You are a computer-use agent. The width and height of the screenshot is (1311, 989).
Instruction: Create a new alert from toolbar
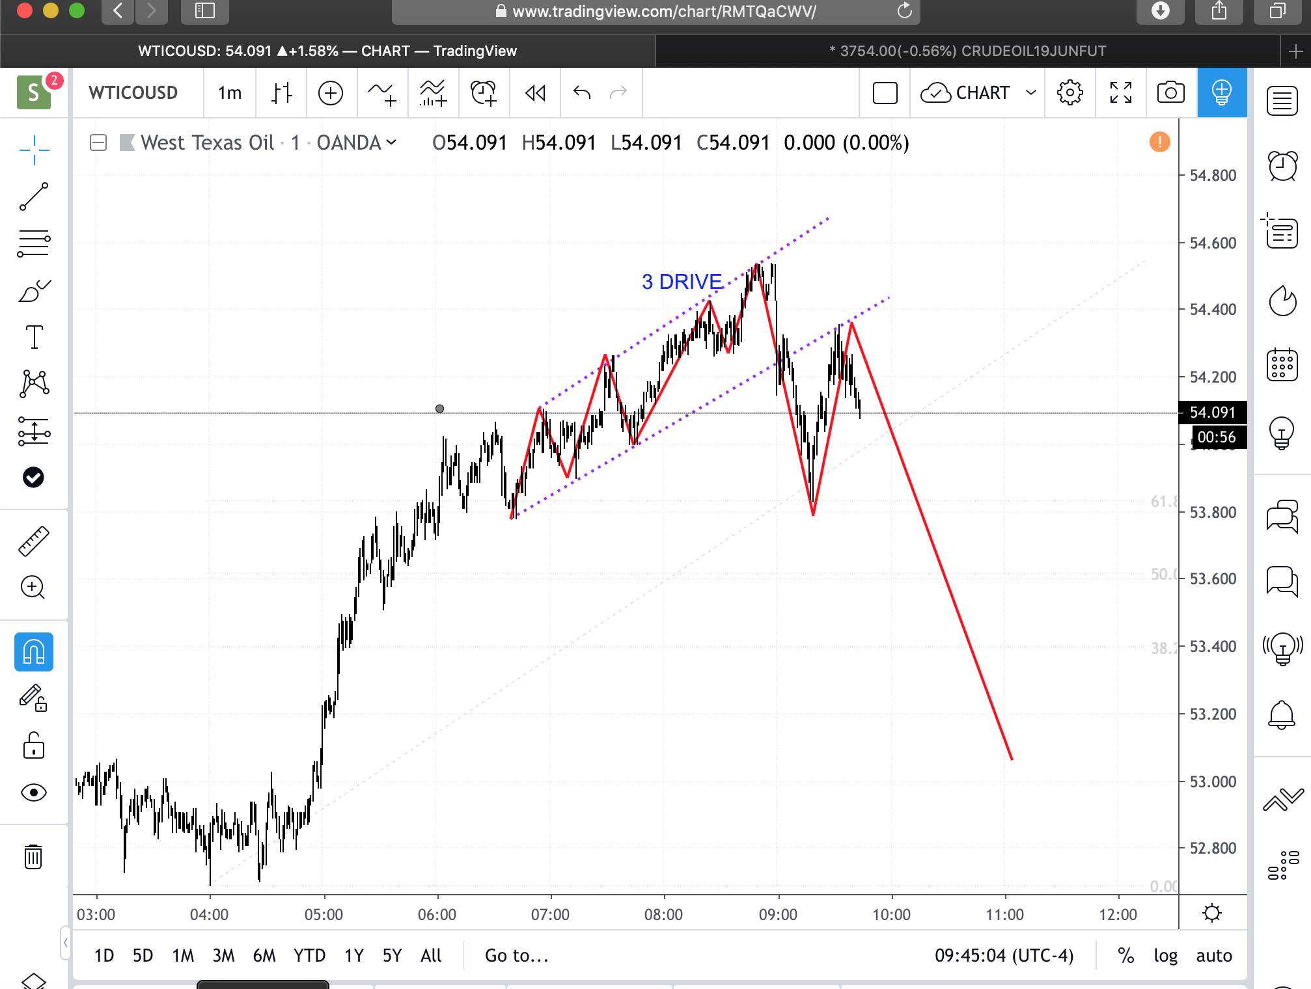click(x=484, y=93)
